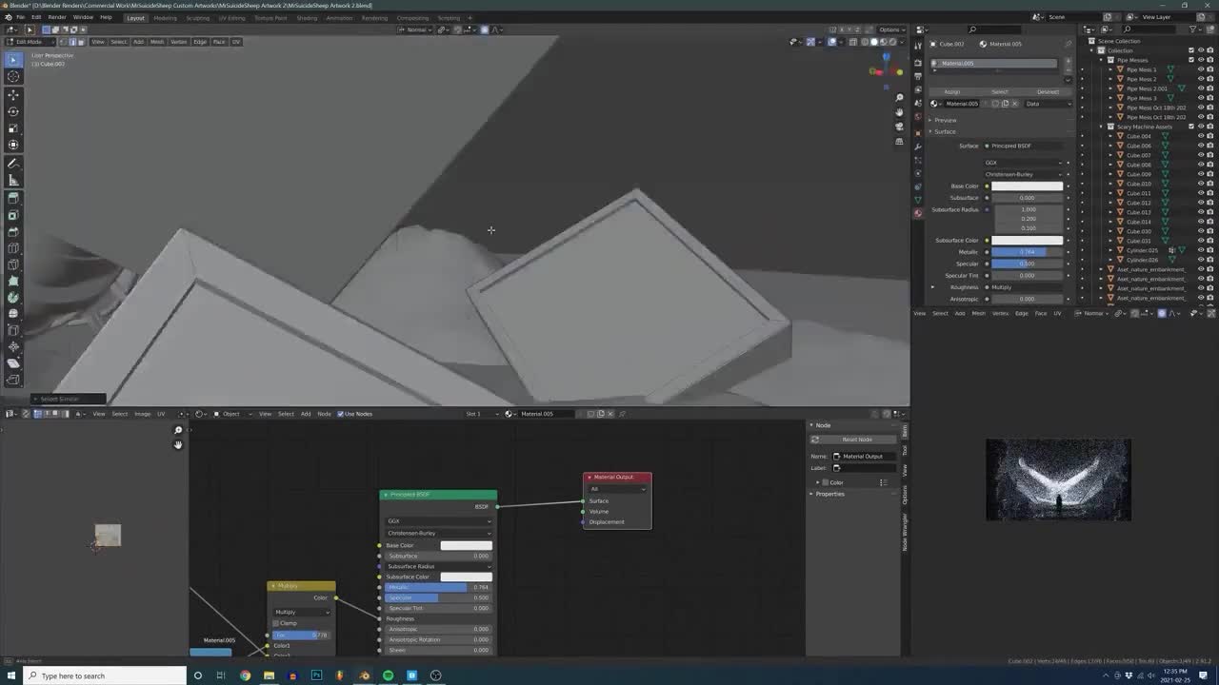
Task: Toggle the Clamp checkbox on Multiply node
Action: [x=276, y=623]
